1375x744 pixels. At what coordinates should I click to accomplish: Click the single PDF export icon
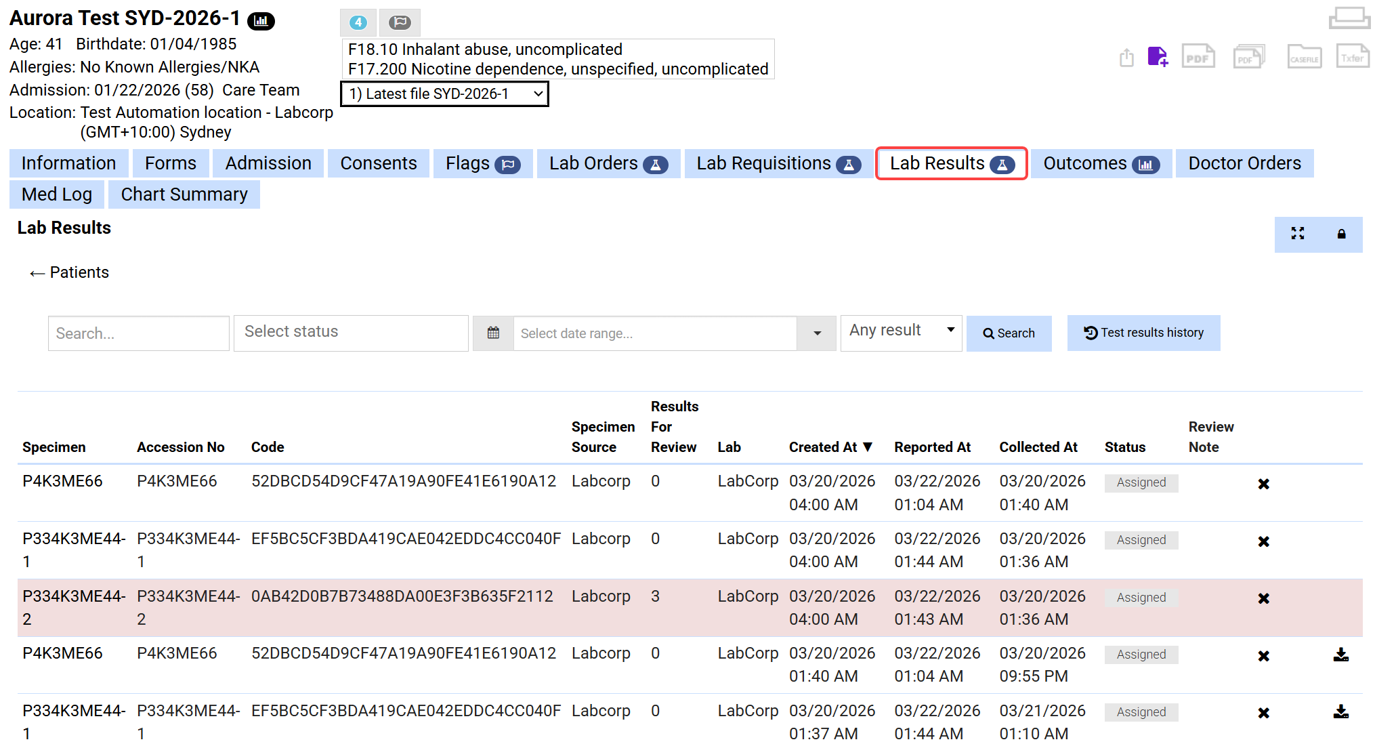point(1198,57)
